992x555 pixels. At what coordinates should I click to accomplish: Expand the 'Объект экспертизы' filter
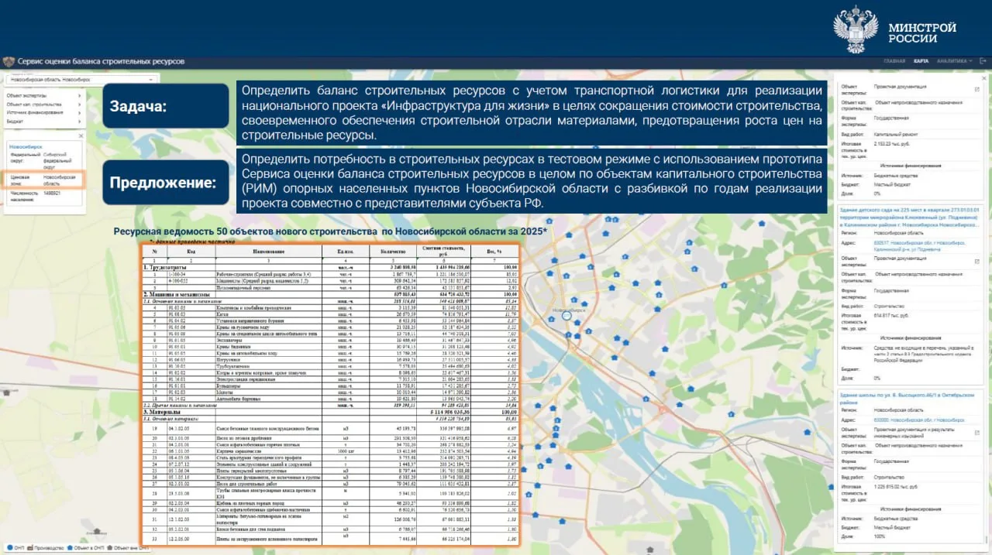tap(43, 95)
